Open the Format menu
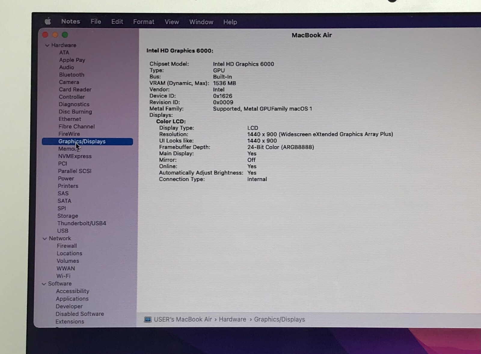 coord(144,22)
